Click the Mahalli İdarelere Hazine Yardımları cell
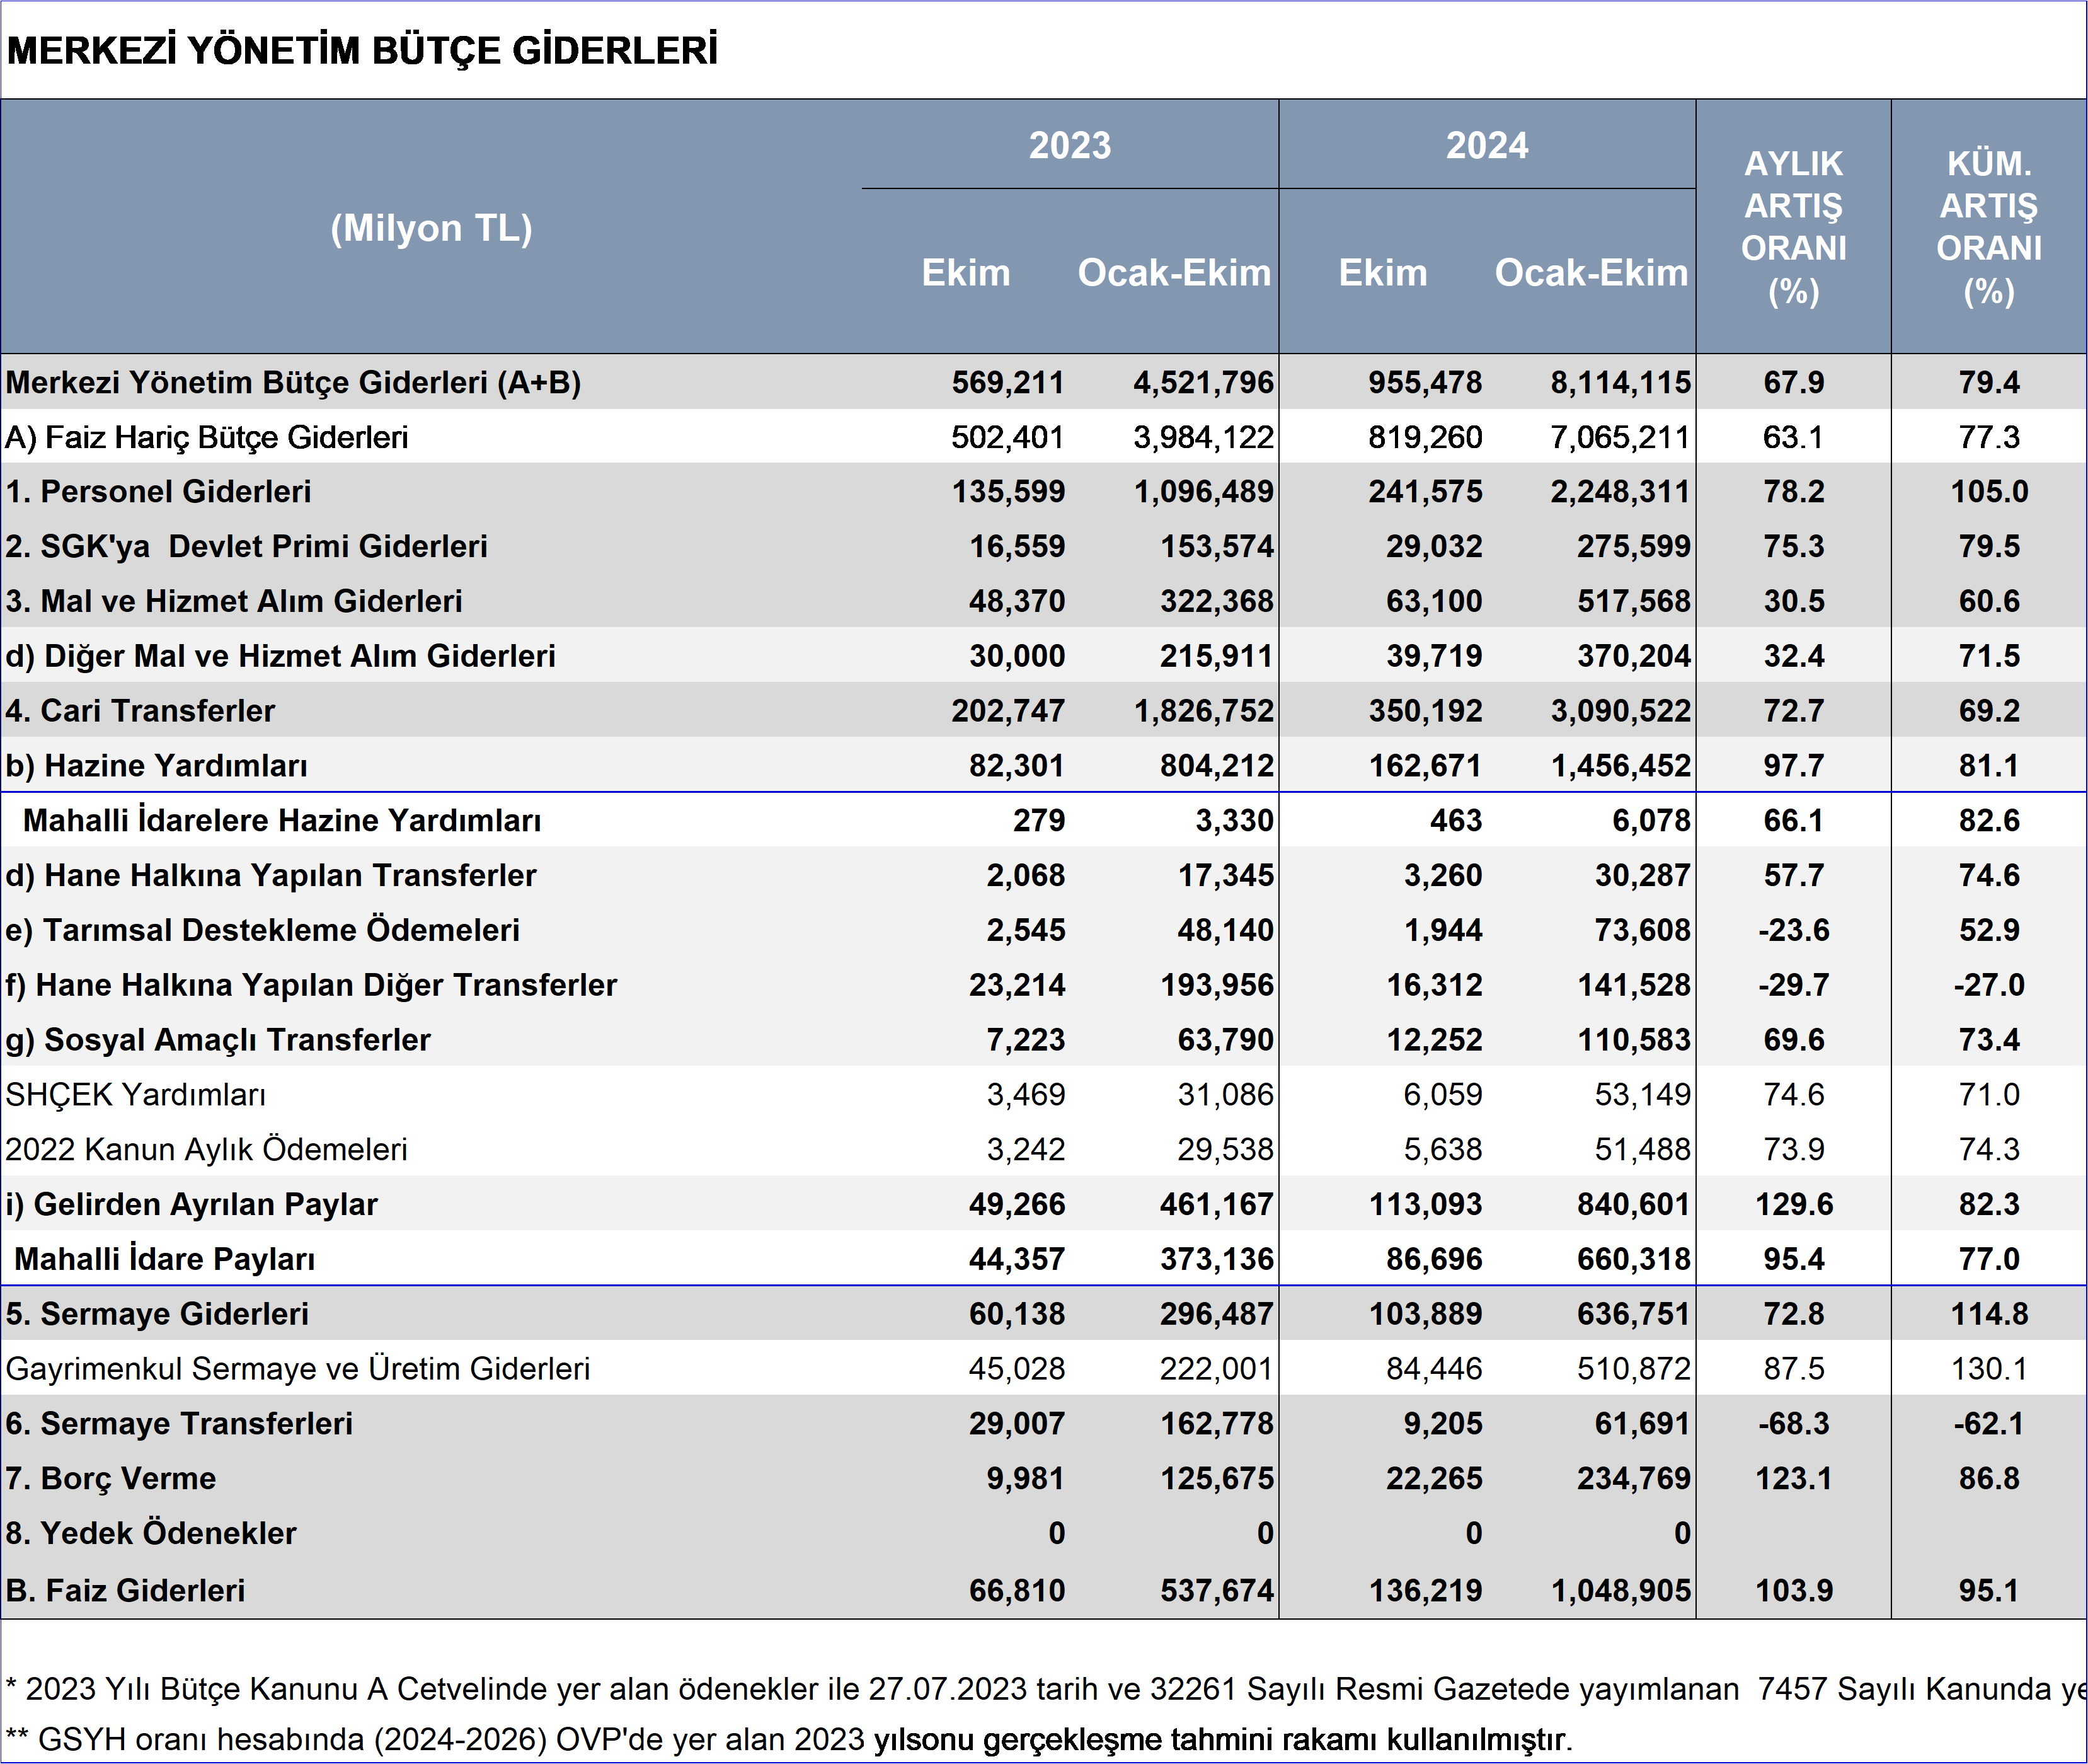The height and width of the screenshot is (1764, 2088). [x=282, y=820]
